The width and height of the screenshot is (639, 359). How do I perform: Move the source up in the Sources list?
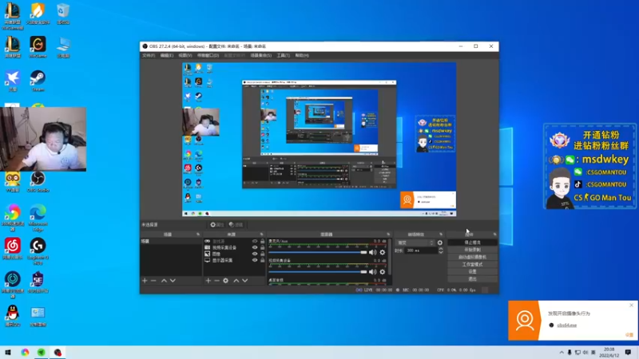pyautogui.click(x=236, y=281)
